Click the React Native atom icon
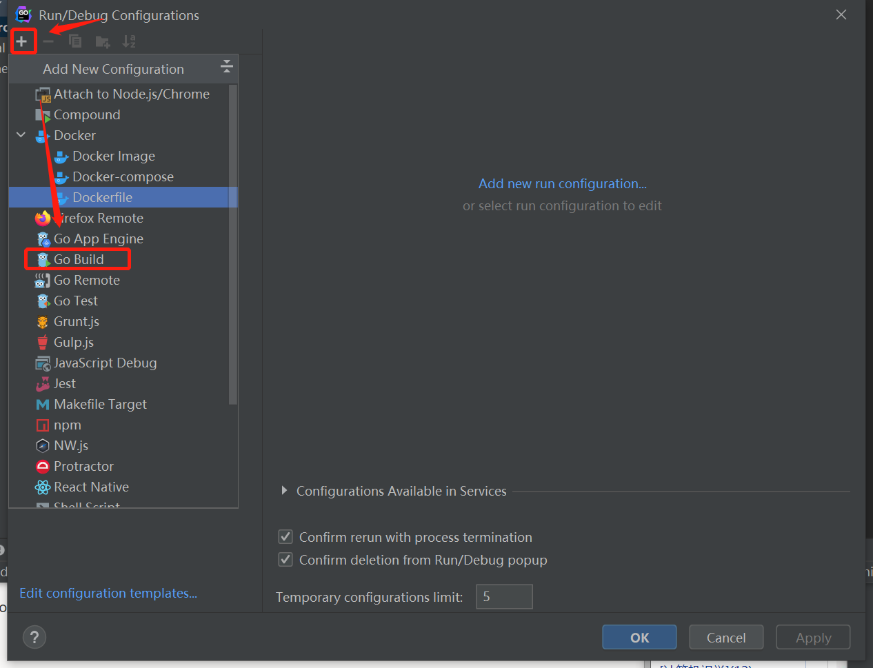The height and width of the screenshot is (668, 873). (43, 487)
